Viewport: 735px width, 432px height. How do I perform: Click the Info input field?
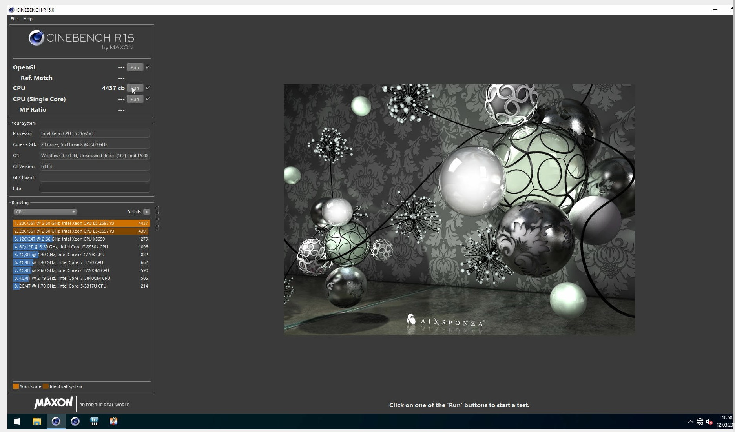(x=95, y=188)
